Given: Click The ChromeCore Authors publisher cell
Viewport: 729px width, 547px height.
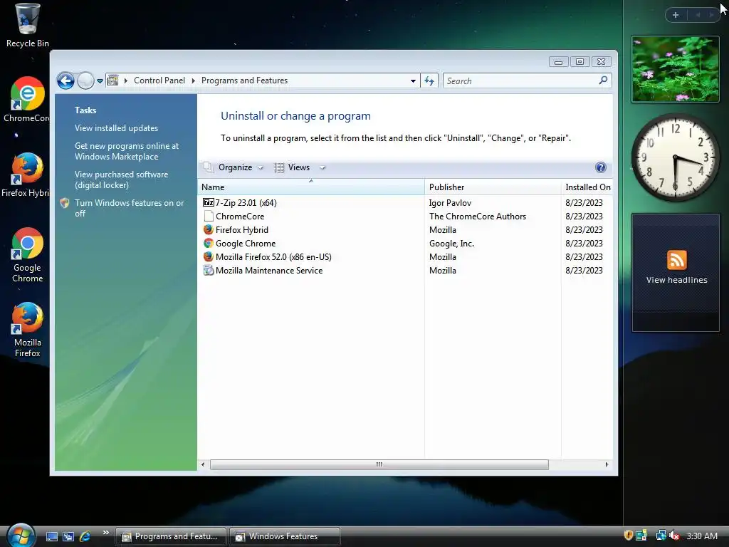Looking at the screenshot, I should [478, 217].
